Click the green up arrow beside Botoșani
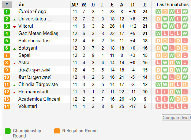 [x=14, y=49]
